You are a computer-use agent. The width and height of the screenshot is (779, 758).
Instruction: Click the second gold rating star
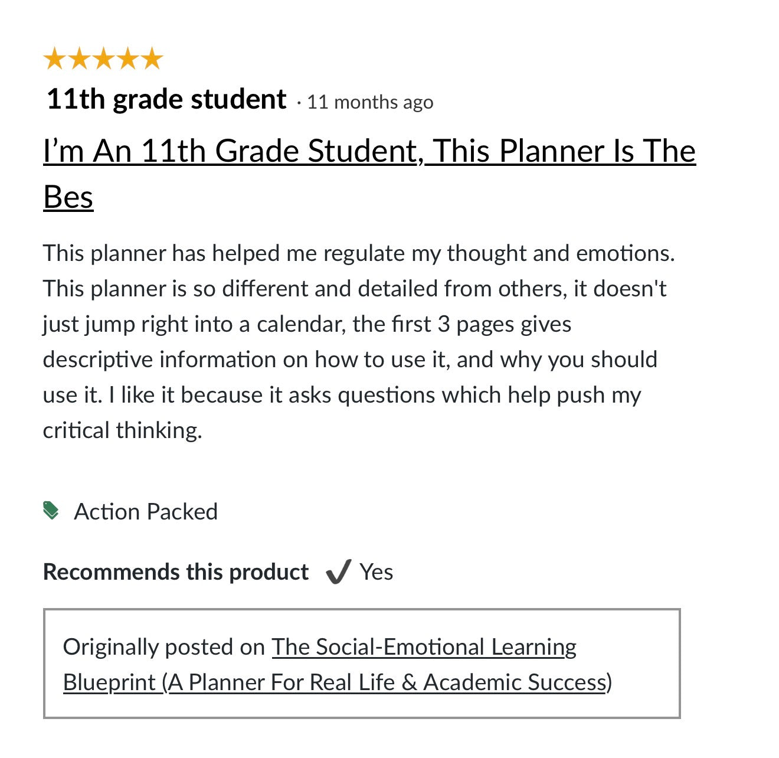[x=79, y=59]
